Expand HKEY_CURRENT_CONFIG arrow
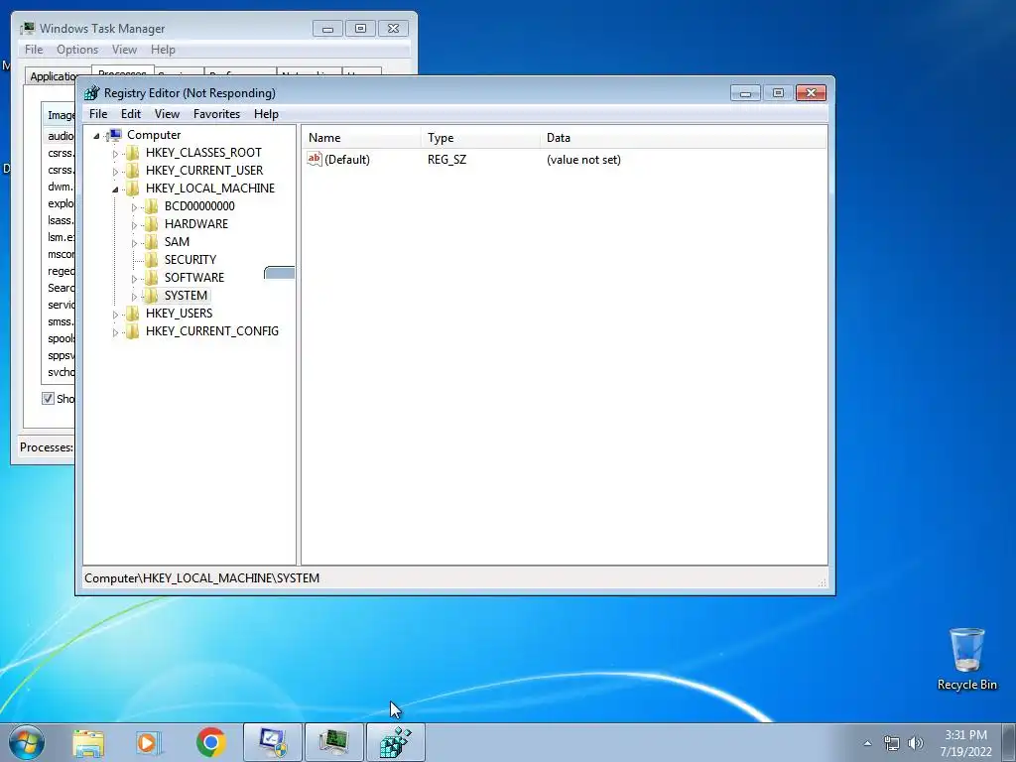Viewport: 1016px width, 762px height. pos(115,332)
